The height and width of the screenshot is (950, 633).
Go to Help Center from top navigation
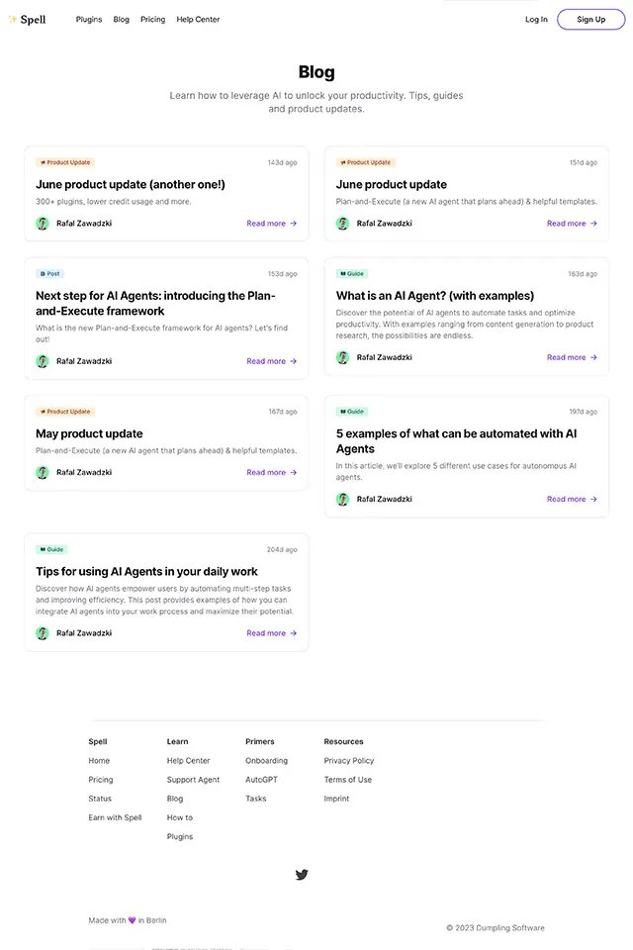tap(198, 20)
